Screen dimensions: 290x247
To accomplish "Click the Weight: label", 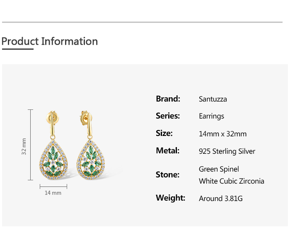I will pyautogui.click(x=170, y=198).
